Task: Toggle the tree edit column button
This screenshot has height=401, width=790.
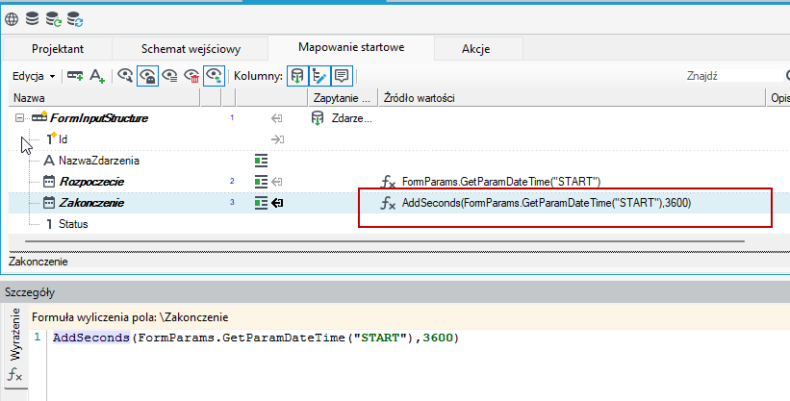Action: pos(319,76)
